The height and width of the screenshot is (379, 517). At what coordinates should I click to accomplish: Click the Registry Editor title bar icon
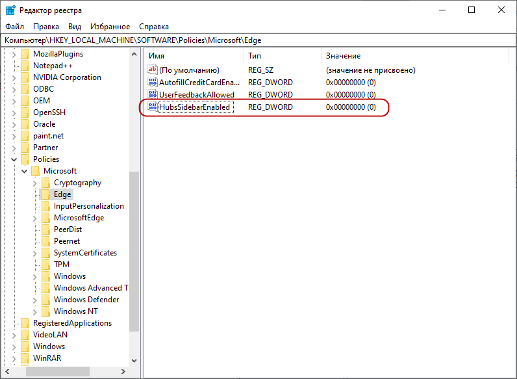(10, 10)
